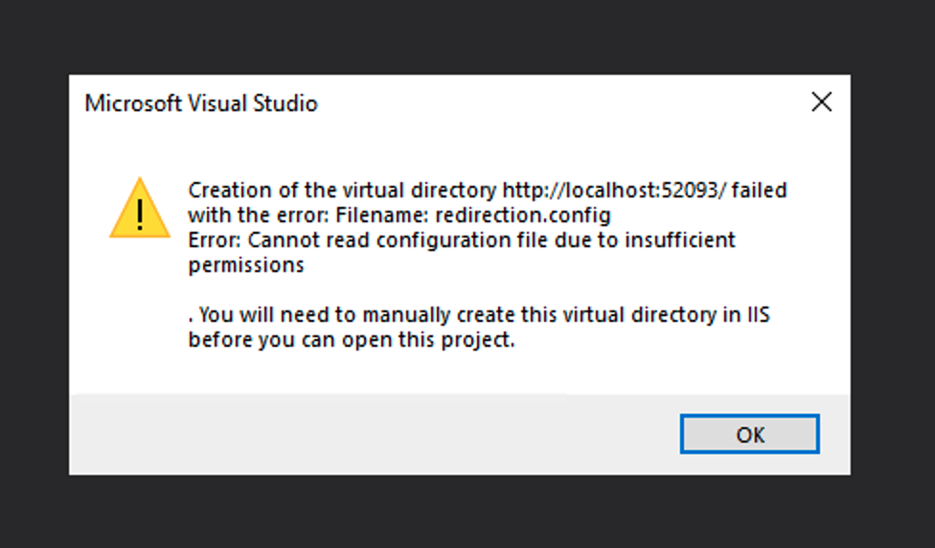Screen dimensions: 935x548
Task: Click the yellow warning triangle icon
Action: point(139,208)
